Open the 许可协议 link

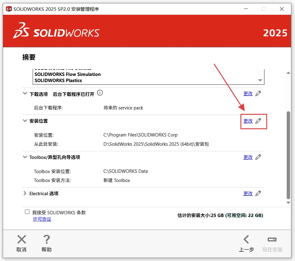[x=42, y=219]
